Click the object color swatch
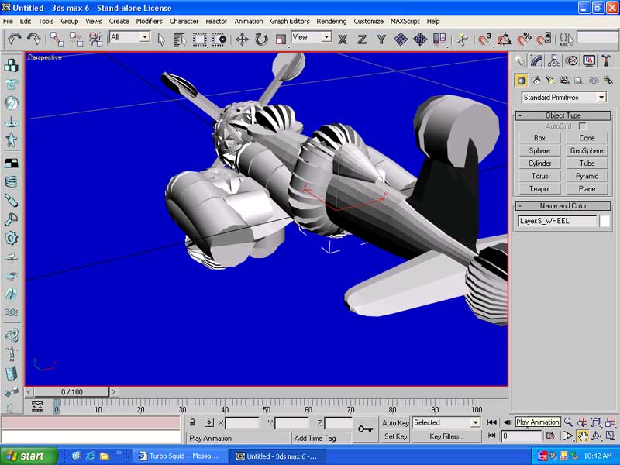Viewport: 620px width, 465px height. (604, 221)
